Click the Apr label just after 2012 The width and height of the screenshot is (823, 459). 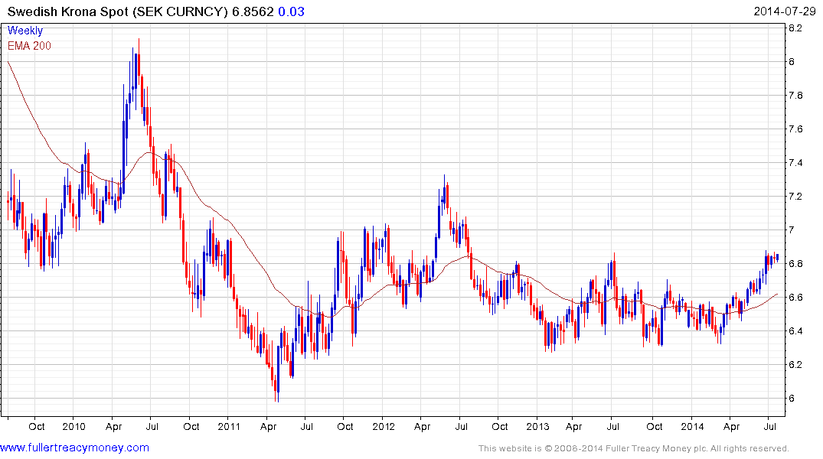pyautogui.click(x=422, y=426)
